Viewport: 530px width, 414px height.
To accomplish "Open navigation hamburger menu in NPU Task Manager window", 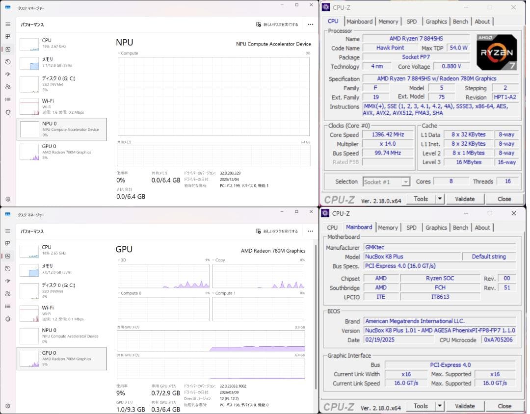I will click(8, 25).
